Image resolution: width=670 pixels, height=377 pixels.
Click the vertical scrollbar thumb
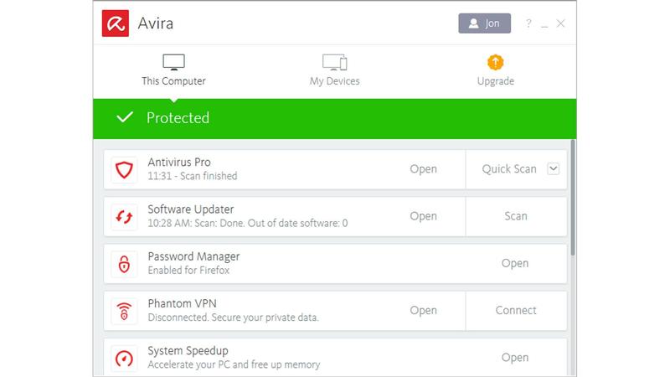(573, 198)
